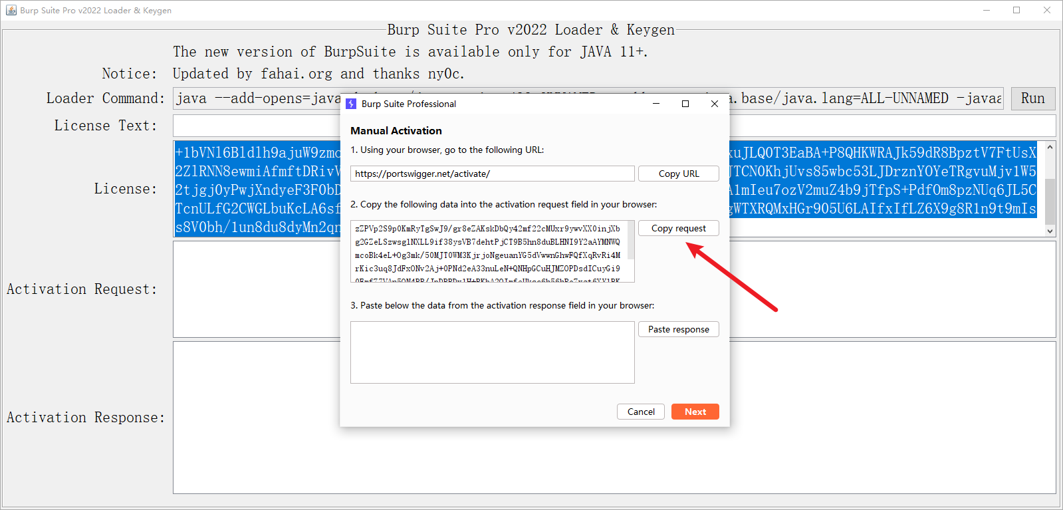Click the step 1 "Using your browser" instruction text
The height and width of the screenshot is (510, 1063).
click(x=447, y=150)
